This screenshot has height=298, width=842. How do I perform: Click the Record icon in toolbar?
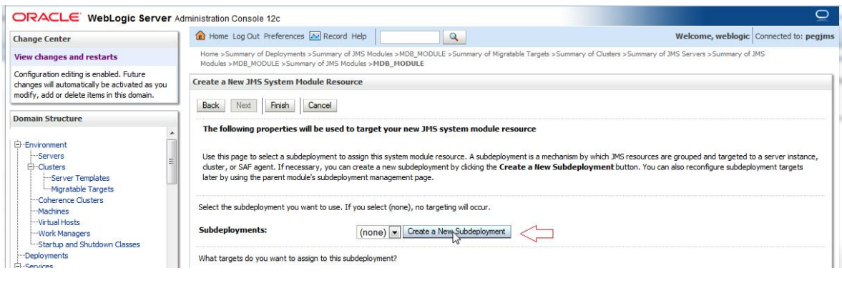coord(315,36)
